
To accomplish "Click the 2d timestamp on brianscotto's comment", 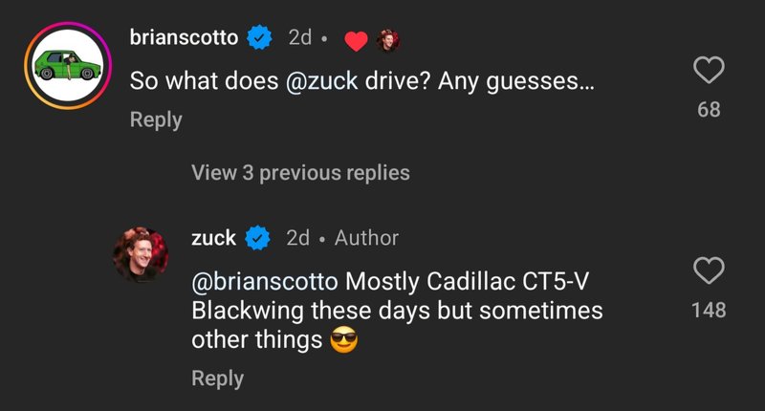I will (x=299, y=38).
